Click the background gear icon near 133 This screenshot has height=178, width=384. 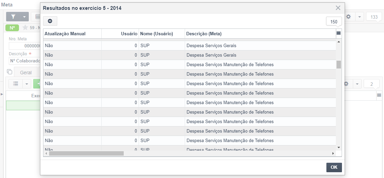(348, 17)
